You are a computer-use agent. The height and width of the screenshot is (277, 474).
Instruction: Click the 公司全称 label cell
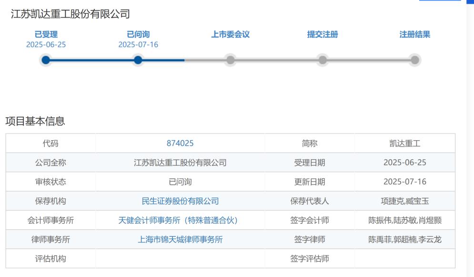click(x=50, y=162)
